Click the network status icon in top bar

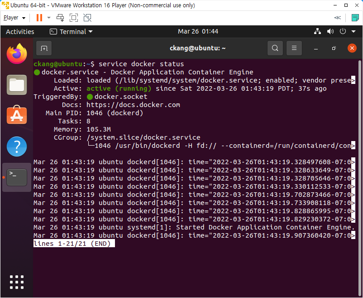click(317, 31)
